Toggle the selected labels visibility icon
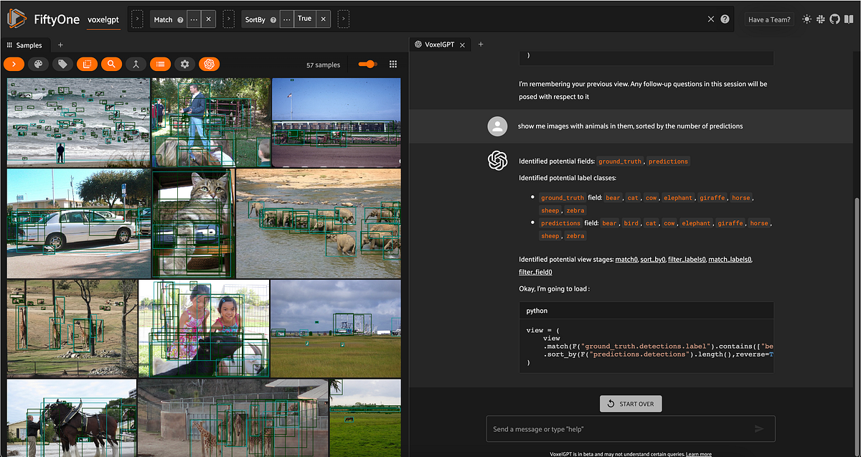This screenshot has height=457, width=861. click(87, 64)
